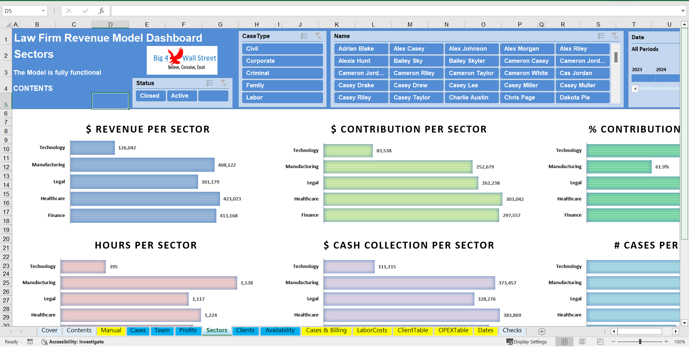
Task: Open the Cases & Billing sheet tab
Action: [326, 330]
